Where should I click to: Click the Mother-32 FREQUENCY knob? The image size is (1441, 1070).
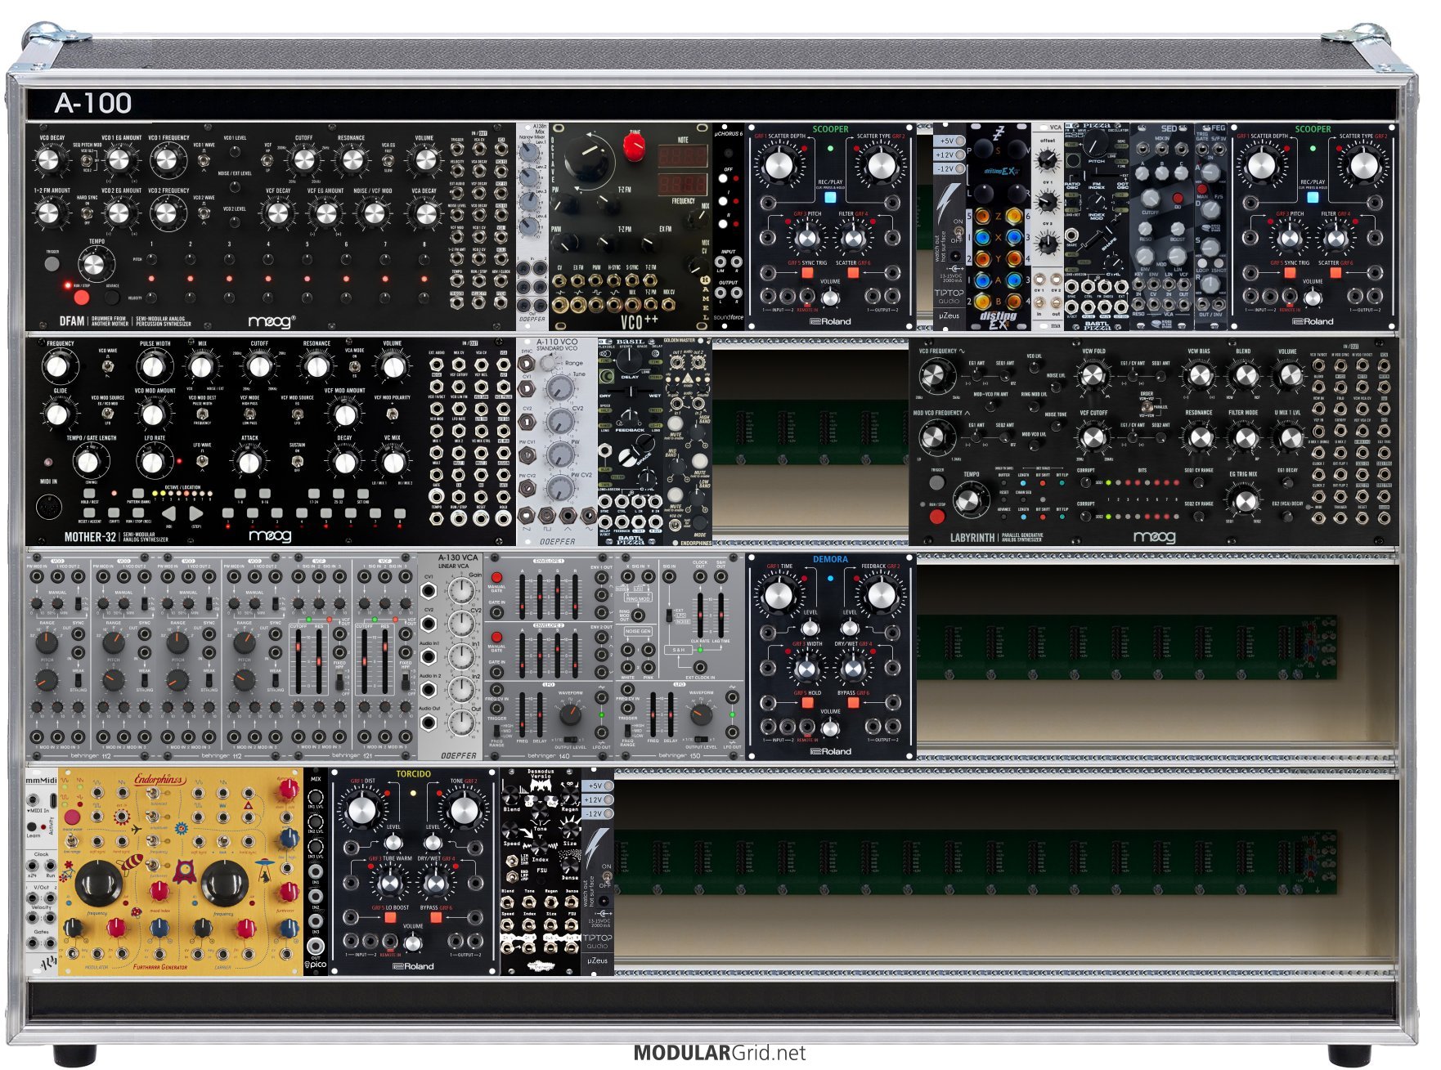57,367
